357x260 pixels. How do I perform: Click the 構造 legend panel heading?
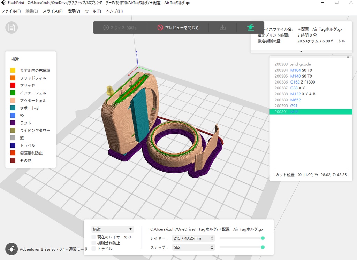coord(15,59)
